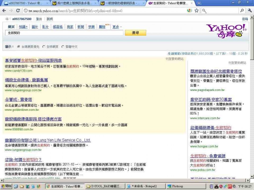Click the vertical scrollbar down arrow
The width and height of the screenshot is (254, 190).
[251, 176]
